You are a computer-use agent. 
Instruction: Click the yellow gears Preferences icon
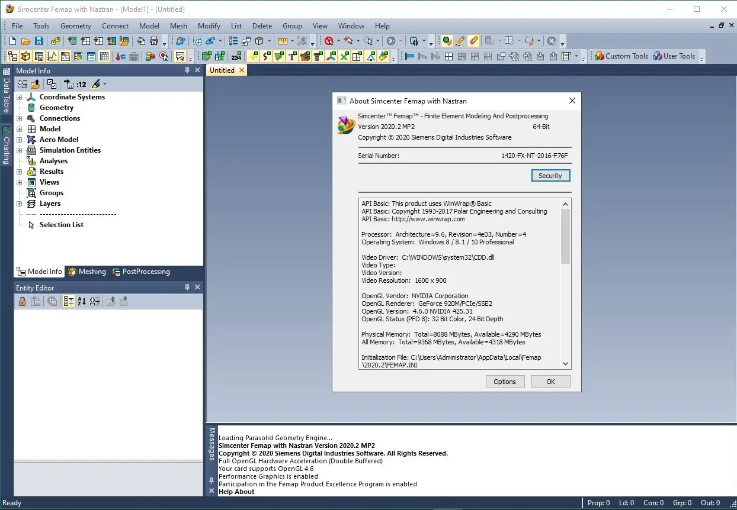tap(56, 41)
